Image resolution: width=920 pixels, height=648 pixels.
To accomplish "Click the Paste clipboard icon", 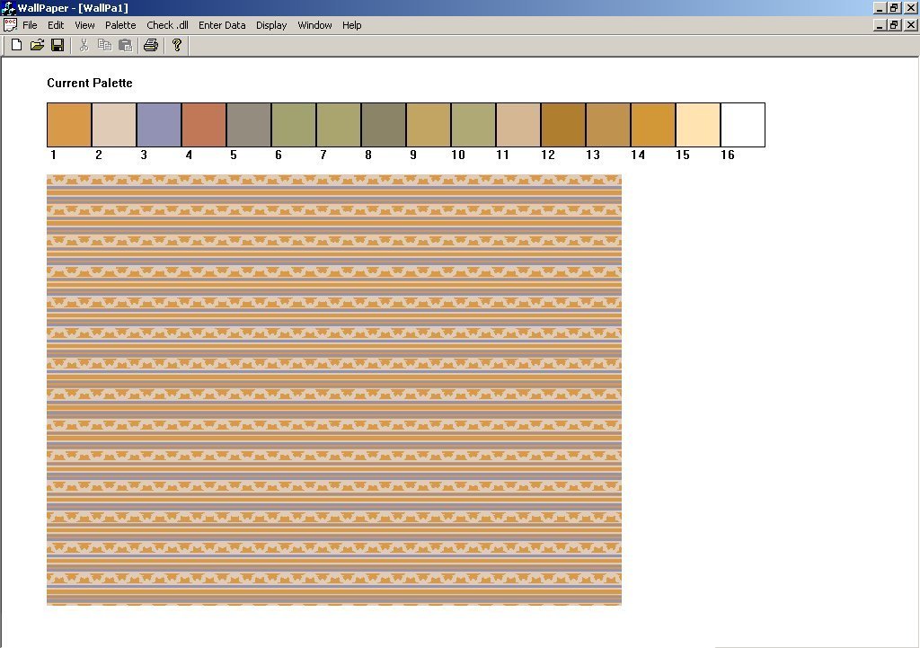I will pyautogui.click(x=125, y=45).
